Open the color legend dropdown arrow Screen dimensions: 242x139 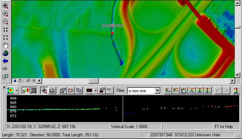coord(17,90)
